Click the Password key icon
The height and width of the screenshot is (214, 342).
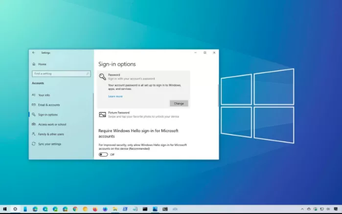tap(102, 77)
